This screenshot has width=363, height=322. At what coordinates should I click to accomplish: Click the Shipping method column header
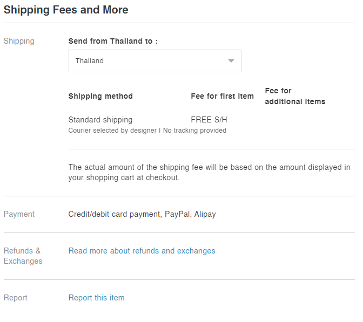100,96
